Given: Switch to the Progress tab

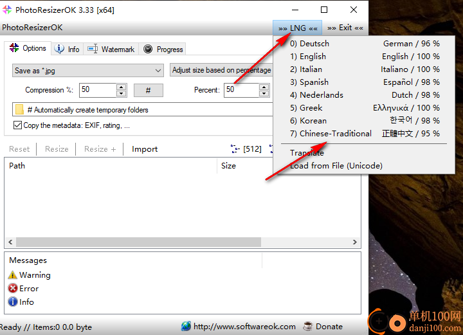Looking at the screenshot, I should [163, 49].
